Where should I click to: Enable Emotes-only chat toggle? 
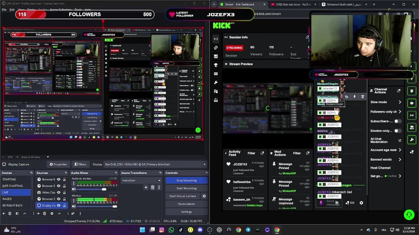(397, 131)
